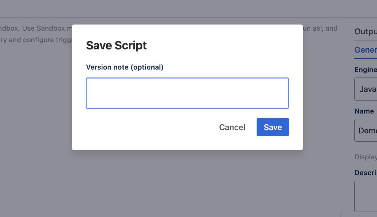Click the 'Version note (optional)' label
The image size is (377, 217).
125,67
